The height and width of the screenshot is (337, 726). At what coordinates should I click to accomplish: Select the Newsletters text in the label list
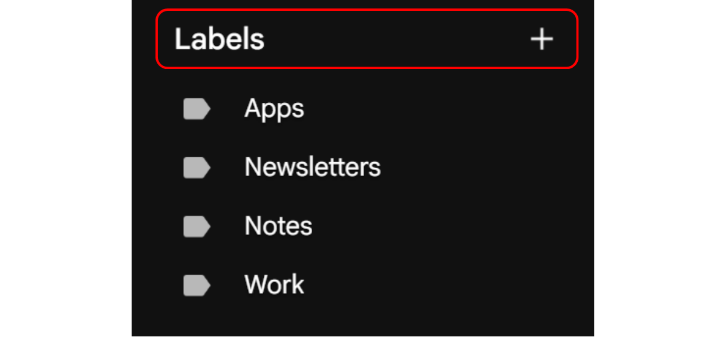tap(312, 168)
